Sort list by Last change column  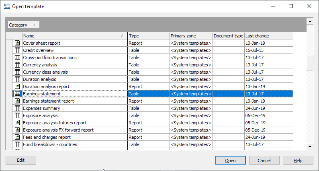pyautogui.click(x=268, y=36)
